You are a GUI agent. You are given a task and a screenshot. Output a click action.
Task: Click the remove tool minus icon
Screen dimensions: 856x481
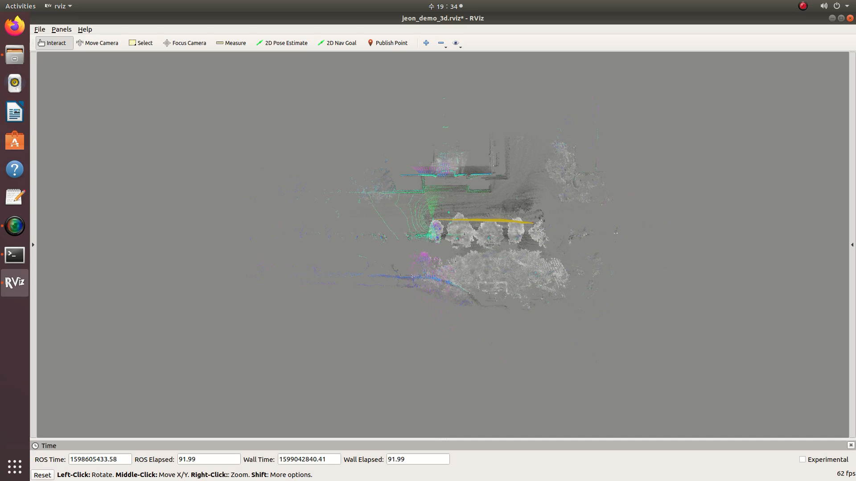coord(440,43)
